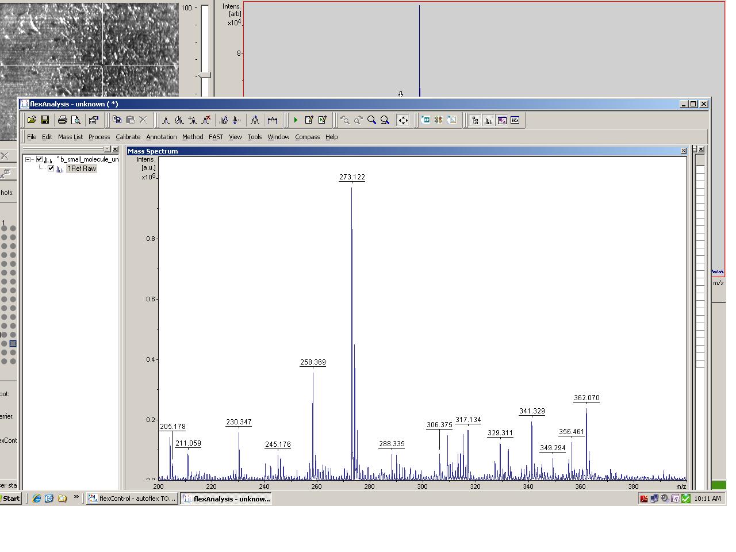Toggle the mass list table view button

[515, 120]
